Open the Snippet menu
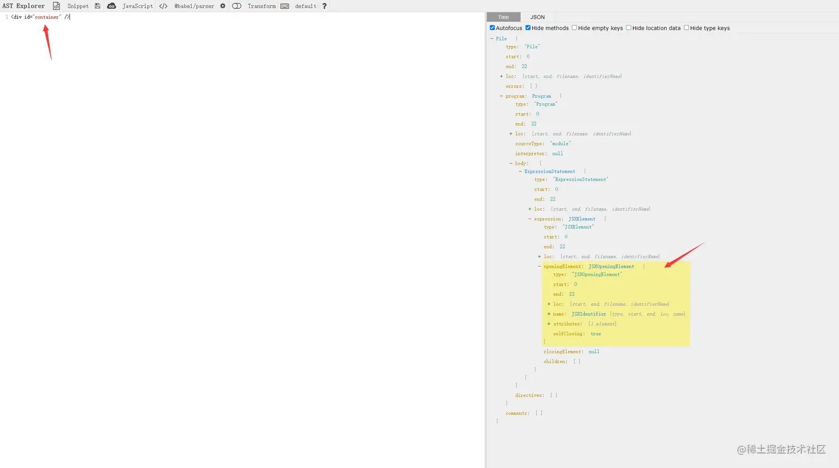839x468 pixels. (x=78, y=6)
